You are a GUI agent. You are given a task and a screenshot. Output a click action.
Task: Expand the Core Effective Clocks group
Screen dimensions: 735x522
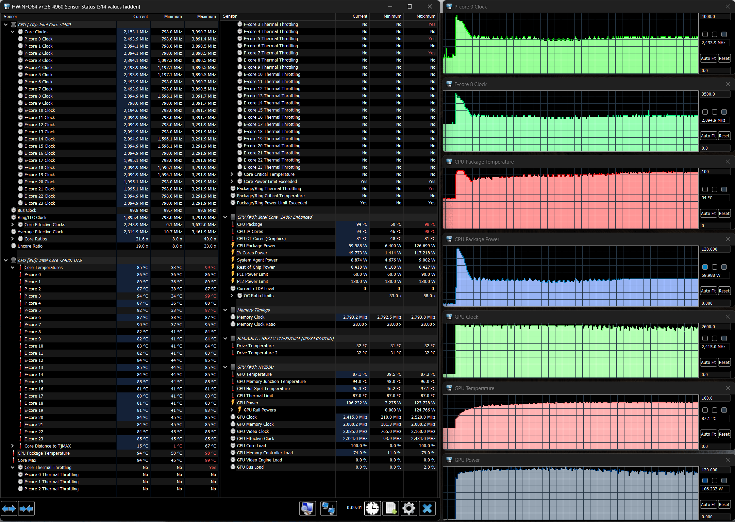(x=13, y=224)
